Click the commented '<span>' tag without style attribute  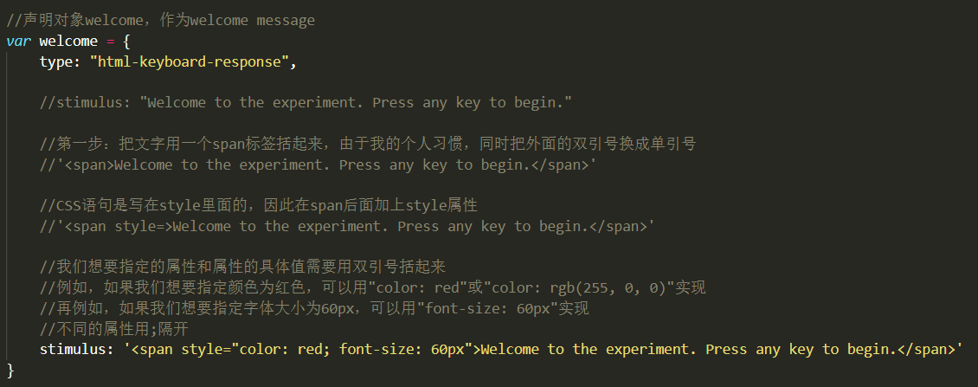(88, 164)
